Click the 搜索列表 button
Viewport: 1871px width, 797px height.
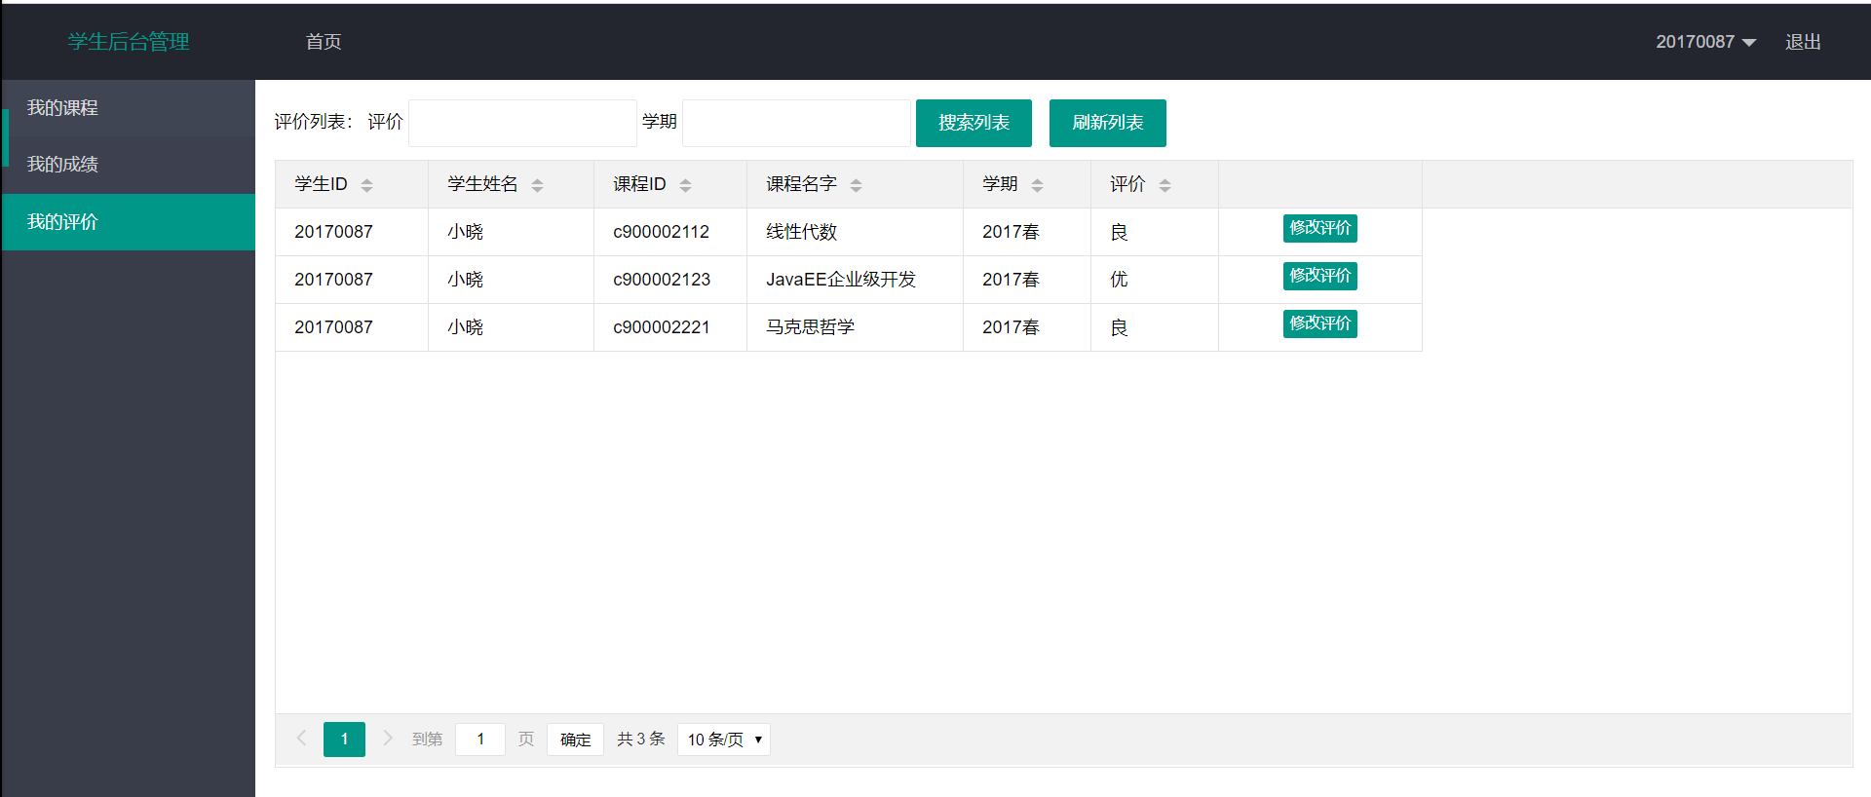click(x=974, y=123)
